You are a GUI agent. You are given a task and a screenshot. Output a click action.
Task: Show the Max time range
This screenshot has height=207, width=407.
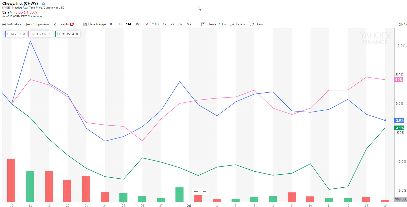click(x=190, y=24)
